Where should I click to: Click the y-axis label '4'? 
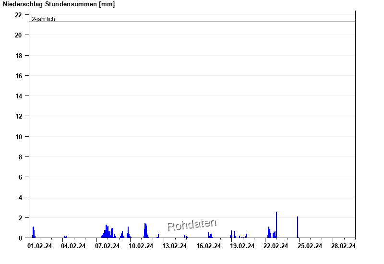pyautogui.click(x=20, y=197)
